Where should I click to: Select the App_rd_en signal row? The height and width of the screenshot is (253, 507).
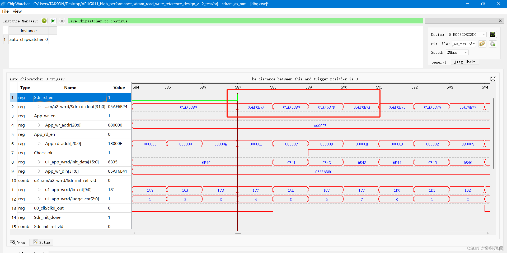[x=71, y=134]
